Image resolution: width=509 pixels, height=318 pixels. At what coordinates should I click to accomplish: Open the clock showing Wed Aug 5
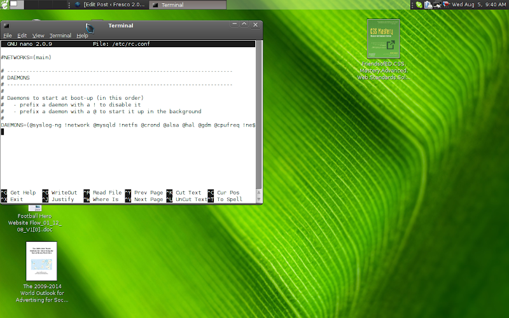click(479, 4)
